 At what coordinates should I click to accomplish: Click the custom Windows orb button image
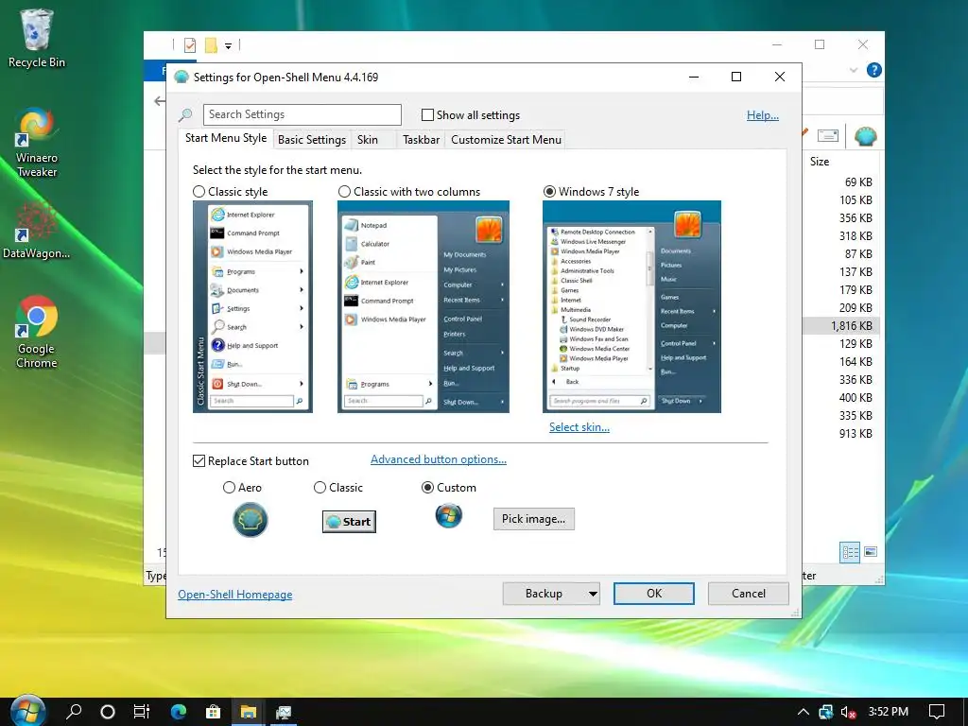coord(449,515)
